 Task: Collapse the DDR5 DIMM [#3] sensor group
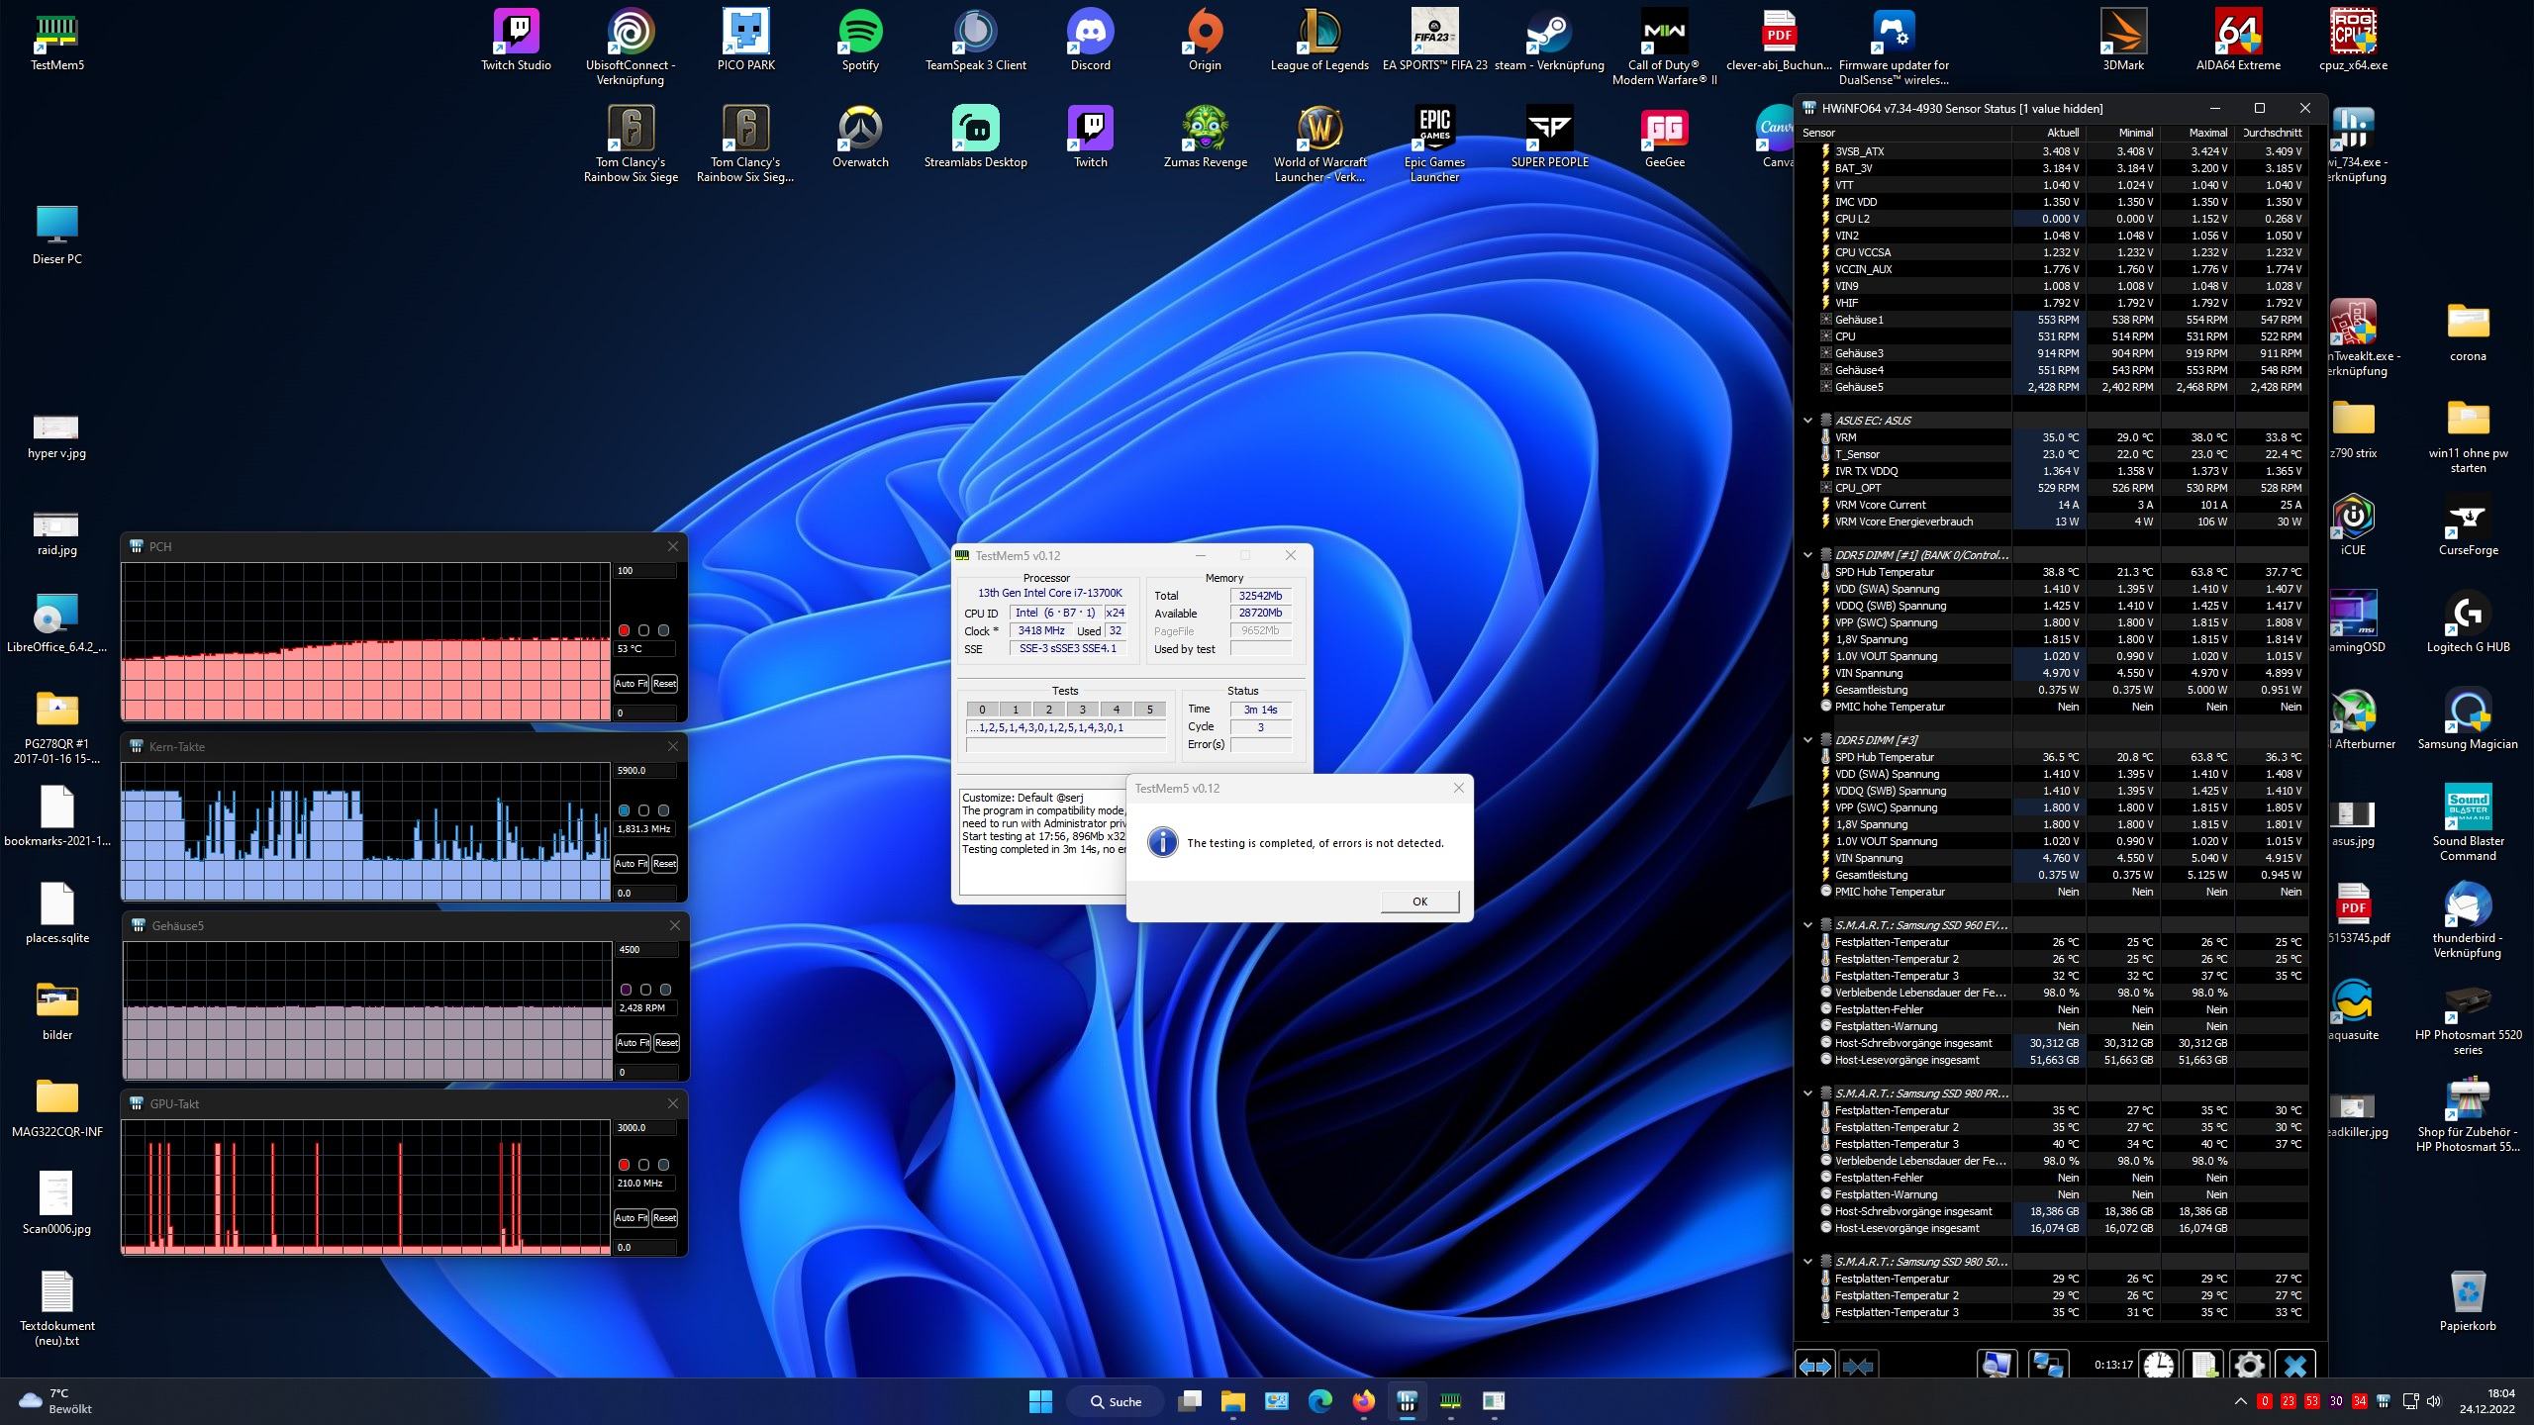[1807, 740]
